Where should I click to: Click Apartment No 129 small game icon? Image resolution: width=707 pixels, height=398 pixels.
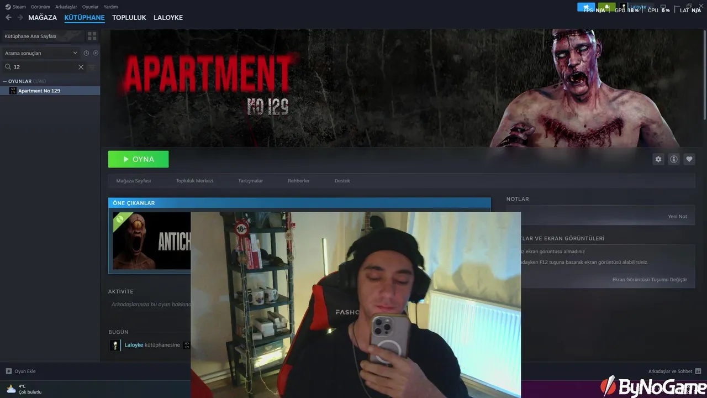(13, 91)
